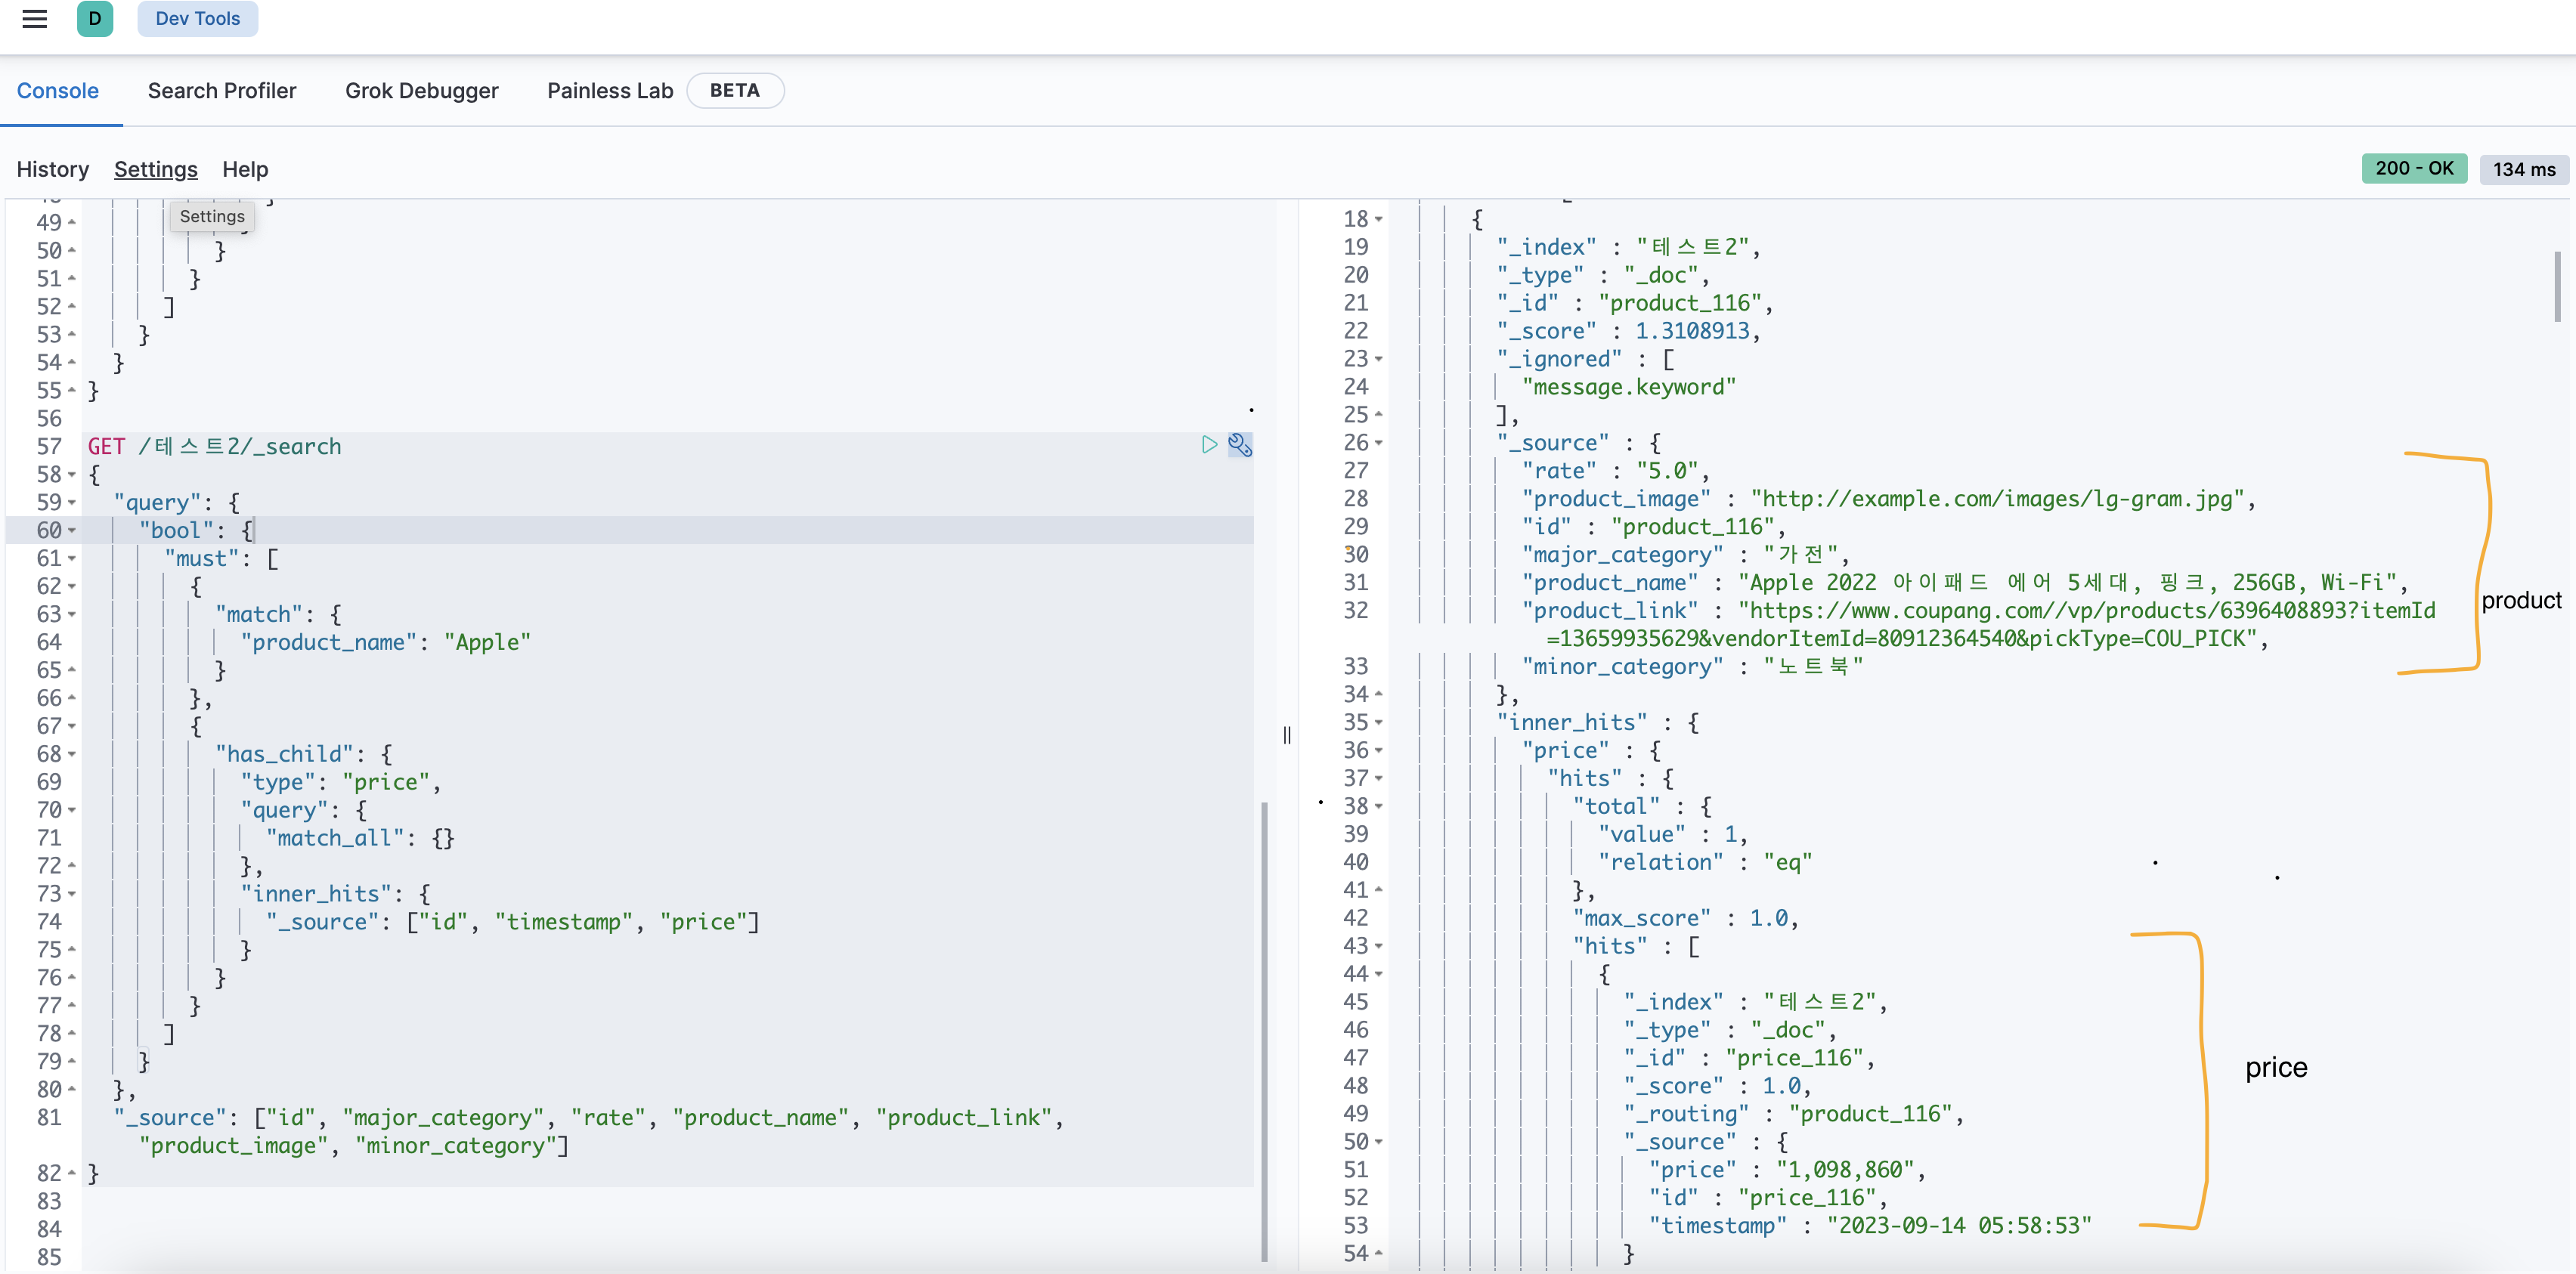This screenshot has width=2576, height=1274.
Task: Click the "minor_category" : "노트북" response line
Action: [1692, 668]
